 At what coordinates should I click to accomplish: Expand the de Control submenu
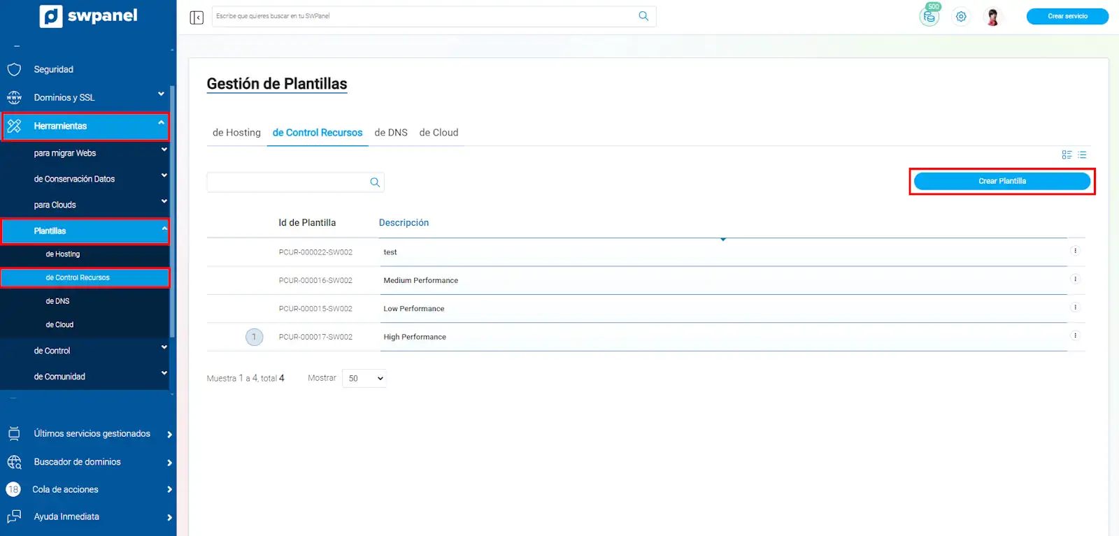coord(164,347)
